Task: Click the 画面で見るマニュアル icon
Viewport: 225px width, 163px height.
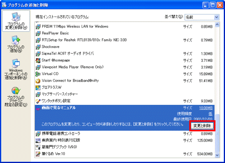Action: pyautogui.click(x=38, y=108)
